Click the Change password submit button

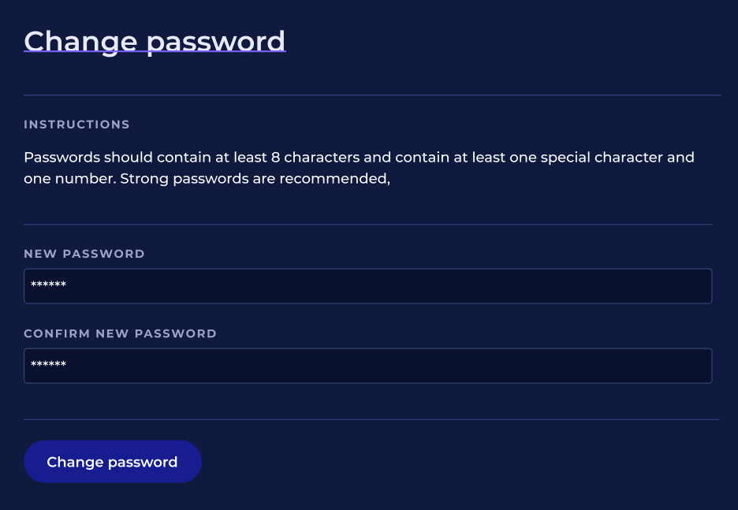(112, 462)
